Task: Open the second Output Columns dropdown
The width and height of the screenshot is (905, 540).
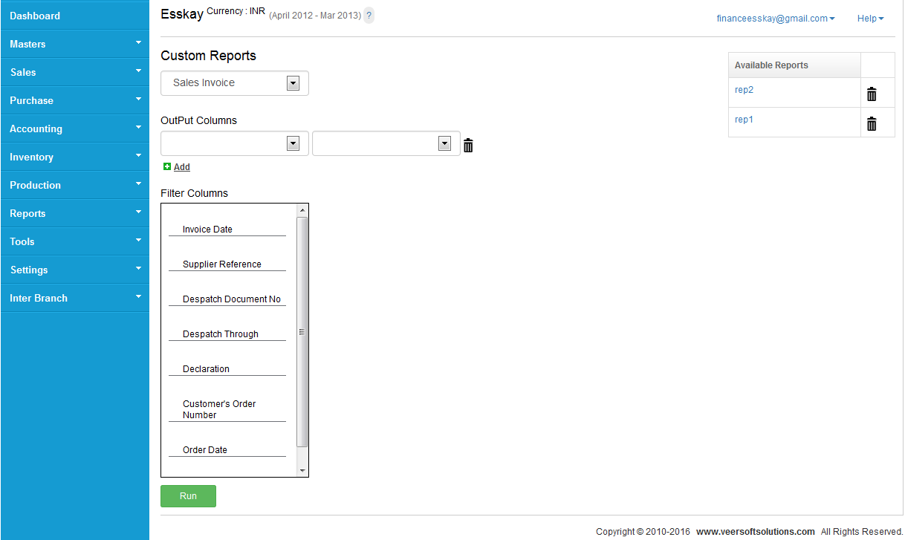Action: pyautogui.click(x=444, y=144)
